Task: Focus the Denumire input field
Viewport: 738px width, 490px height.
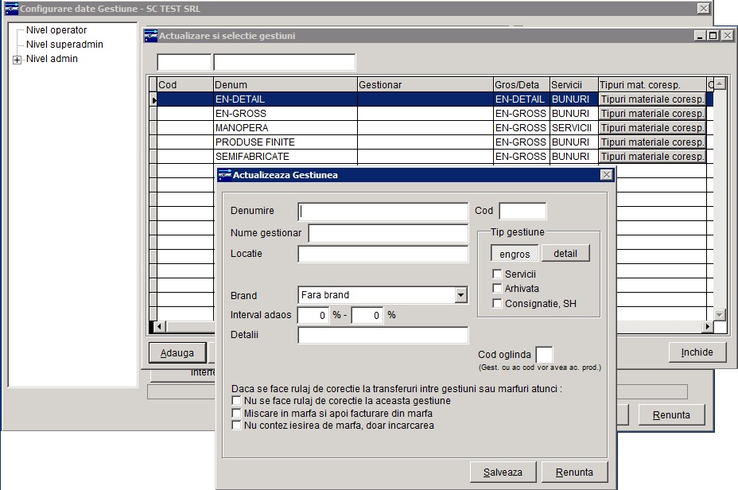Action: [383, 212]
